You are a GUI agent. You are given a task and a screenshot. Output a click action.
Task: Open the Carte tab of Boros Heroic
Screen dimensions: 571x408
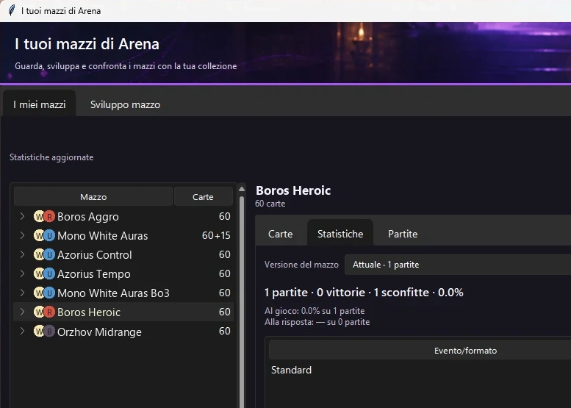coord(281,234)
